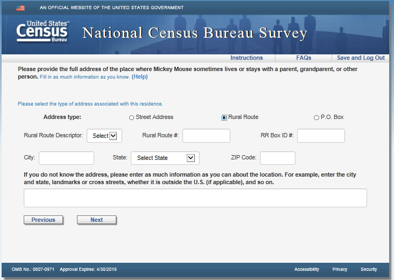Open the Instructions menu item
394x280 pixels.
(247, 58)
